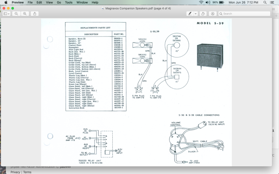Click the DESCRIPTION column header
The image size is (279, 174).
click(91, 34)
